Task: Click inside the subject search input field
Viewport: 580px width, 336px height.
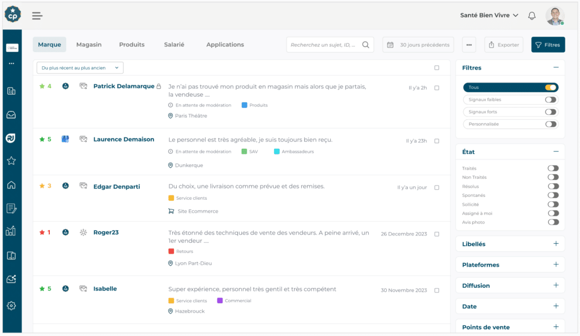Action: 323,44
